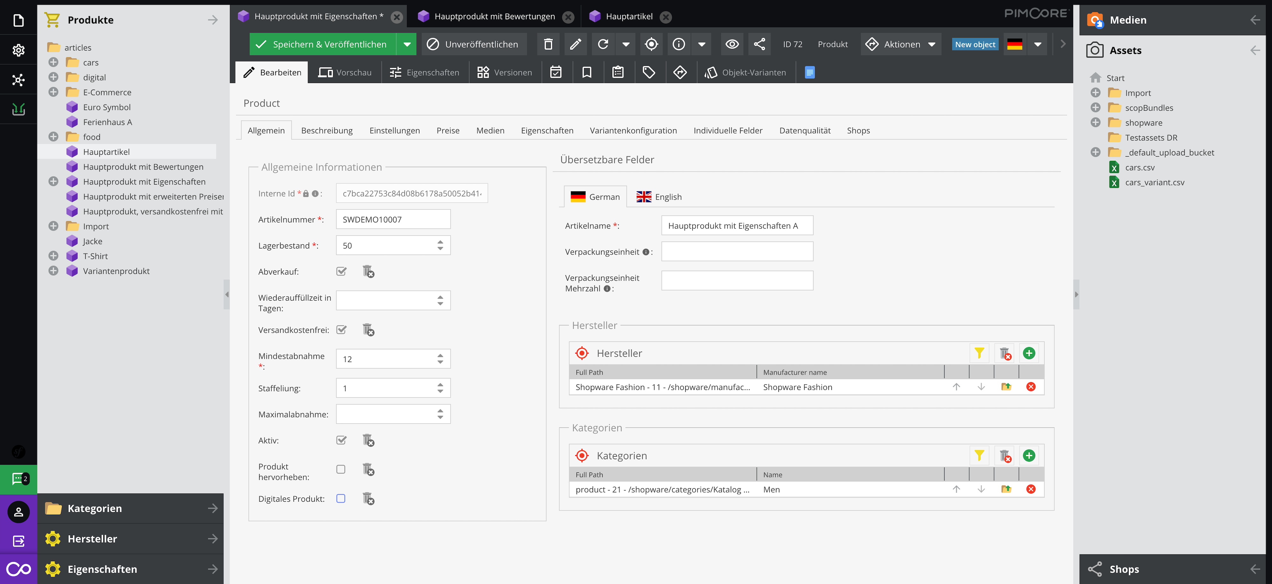Check the Digitales Produkt checkbox

(x=341, y=498)
